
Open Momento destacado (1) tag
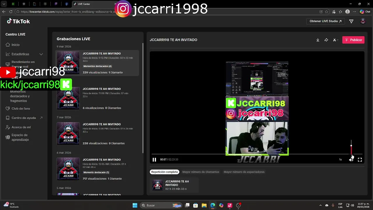(x=96, y=172)
